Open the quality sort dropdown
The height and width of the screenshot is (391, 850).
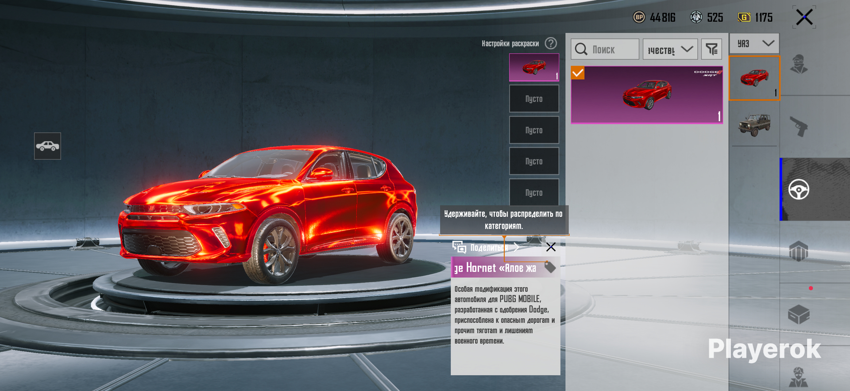[x=670, y=49]
